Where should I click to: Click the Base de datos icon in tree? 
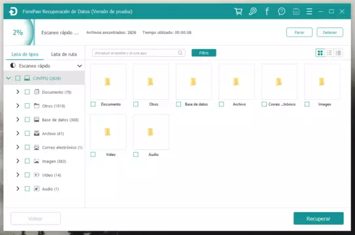(37, 119)
